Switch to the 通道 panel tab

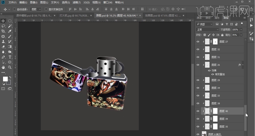point(199,18)
